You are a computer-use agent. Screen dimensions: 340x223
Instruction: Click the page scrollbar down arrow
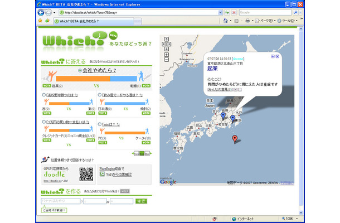(301, 212)
